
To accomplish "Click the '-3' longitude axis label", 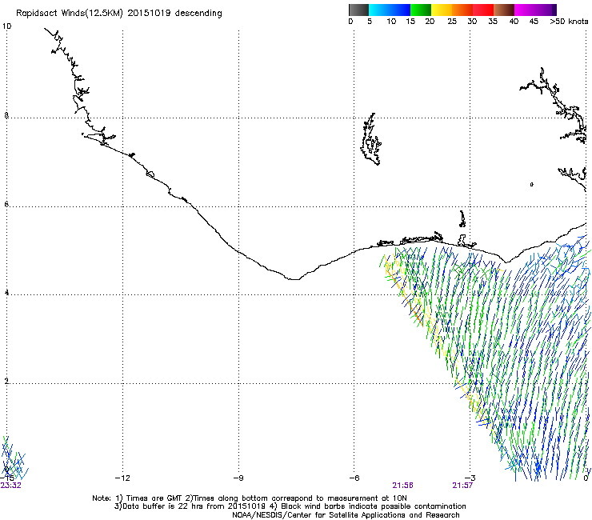I will tap(470, 478).
